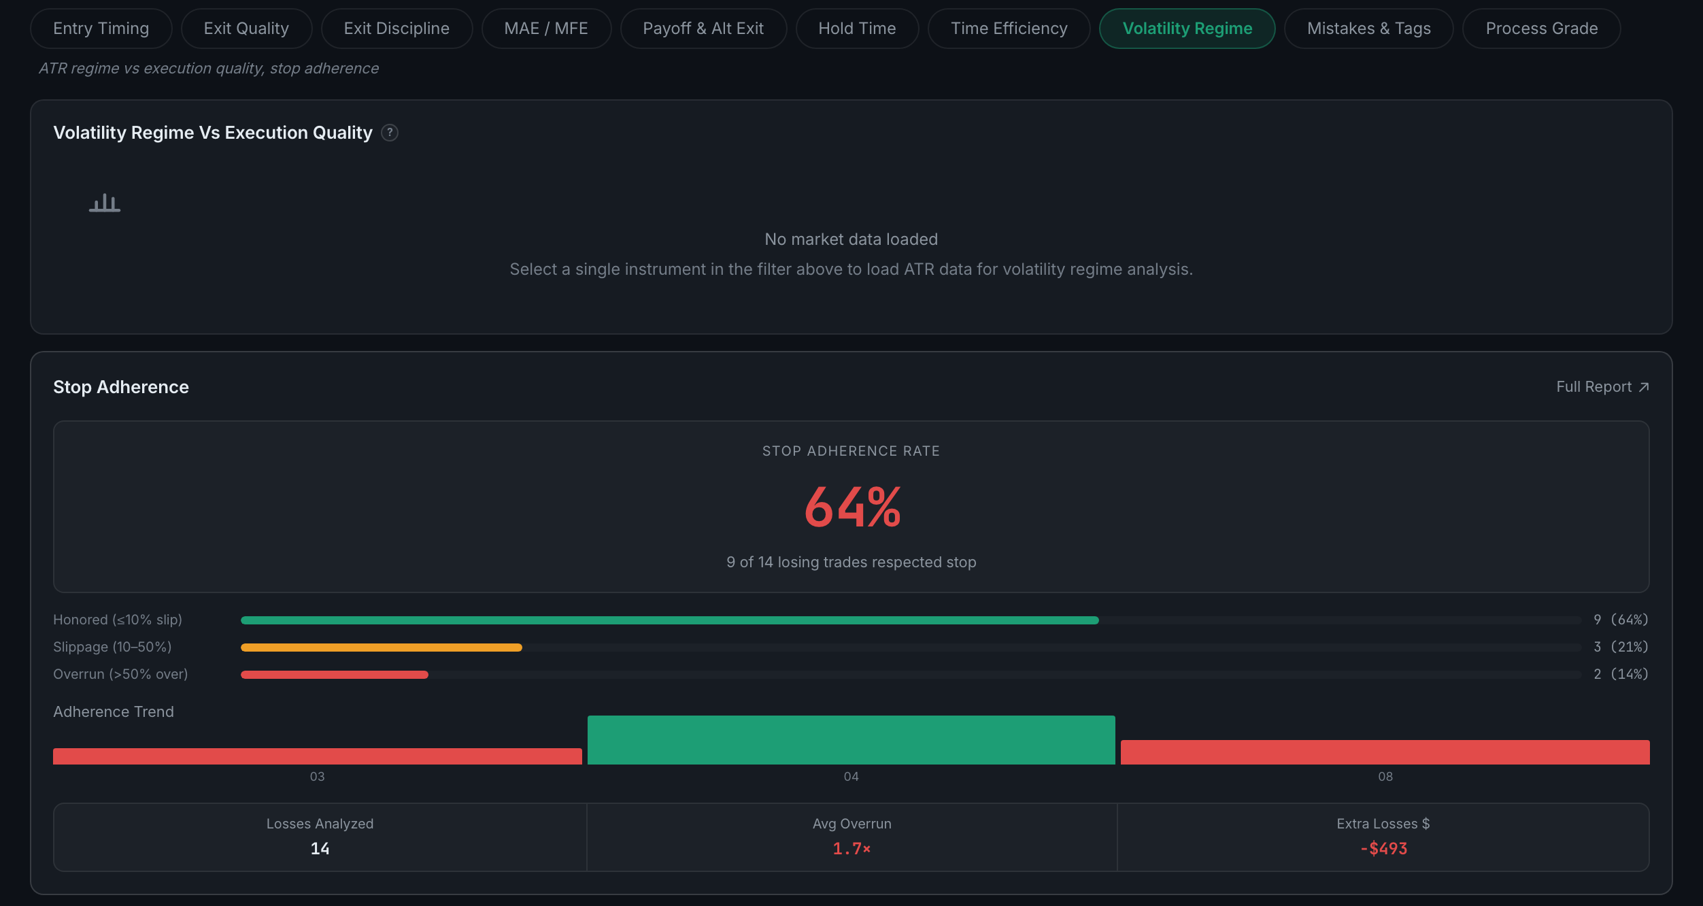Go to the Payoff & Alt Exit tab
The height and width of the screenshot is (906, 1703).
pyautogui.click(x=703, y=29)
